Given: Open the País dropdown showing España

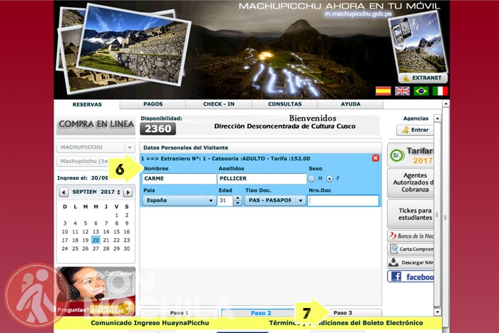Looking at the screenshot, I should click(179, 200).
